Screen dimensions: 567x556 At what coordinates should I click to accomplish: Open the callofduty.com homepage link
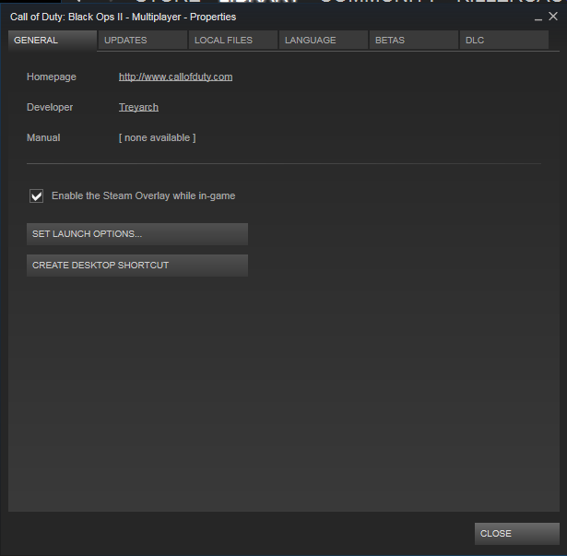click(x=176, y=77)
